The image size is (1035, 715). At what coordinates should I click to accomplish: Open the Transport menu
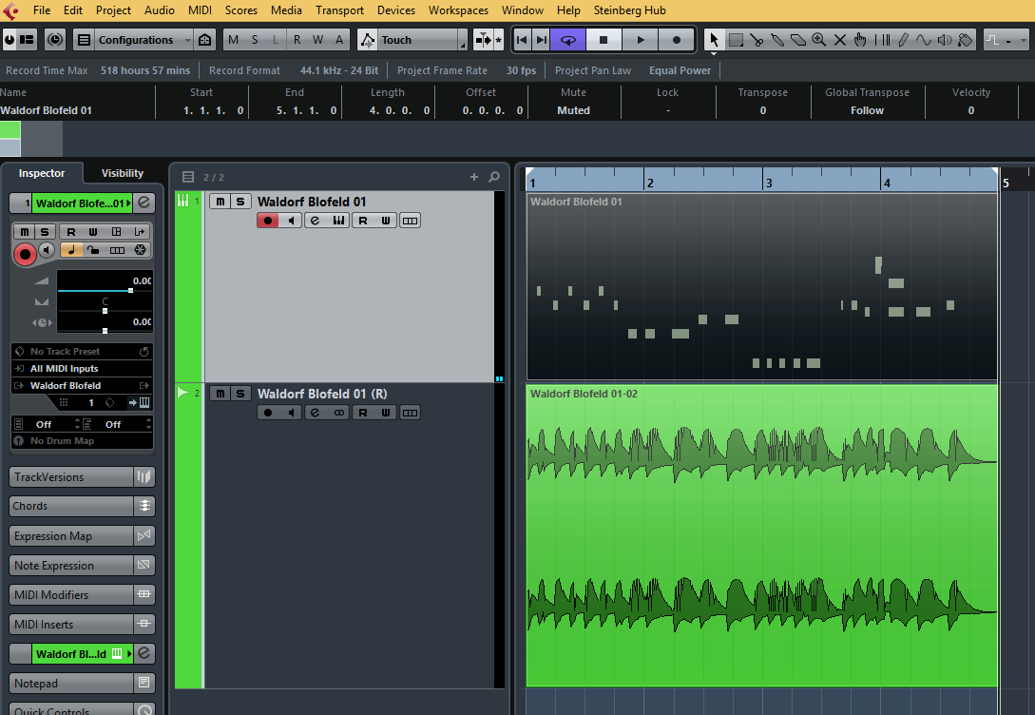pos(339,10)
